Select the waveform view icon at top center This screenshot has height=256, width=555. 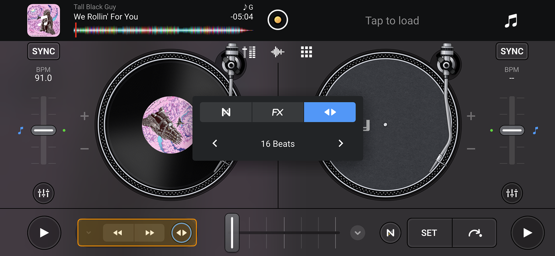click(x=277, y=51)
